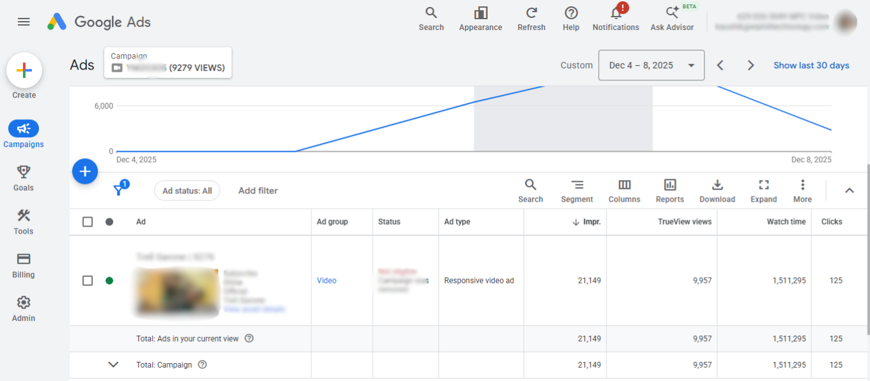870x381 pixels.
Task: Collapse the chart with chevron
Action: (x=850, y=190)
